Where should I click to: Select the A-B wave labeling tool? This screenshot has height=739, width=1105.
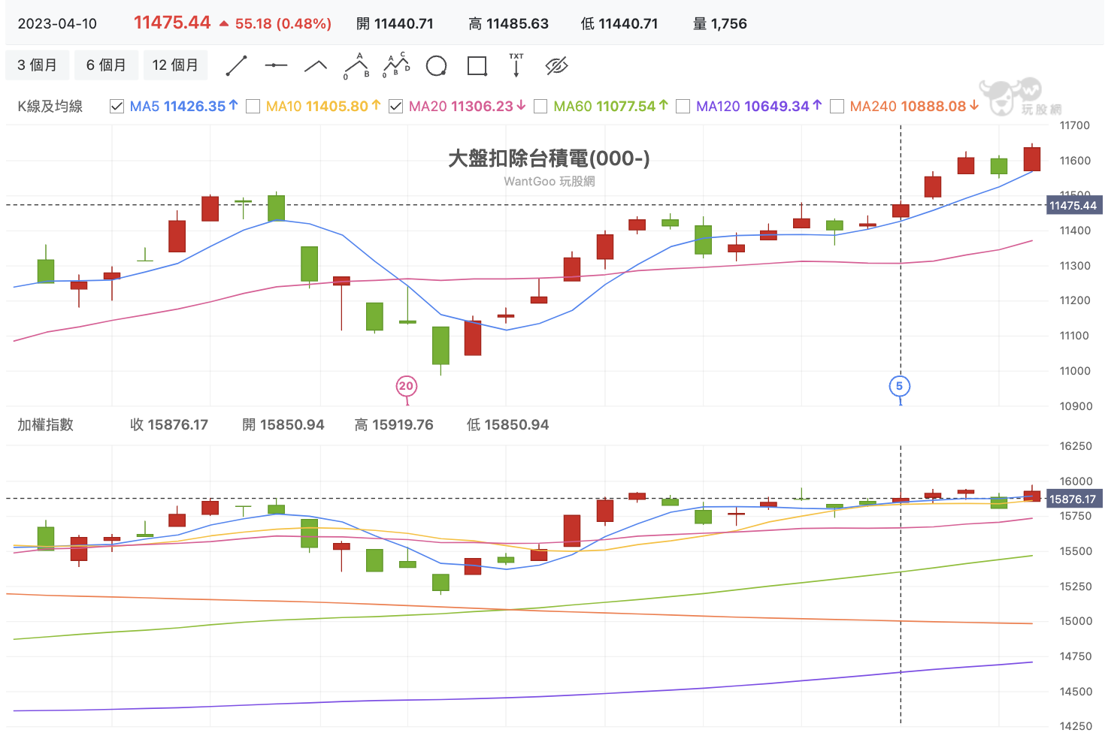(x=356, y=66)
